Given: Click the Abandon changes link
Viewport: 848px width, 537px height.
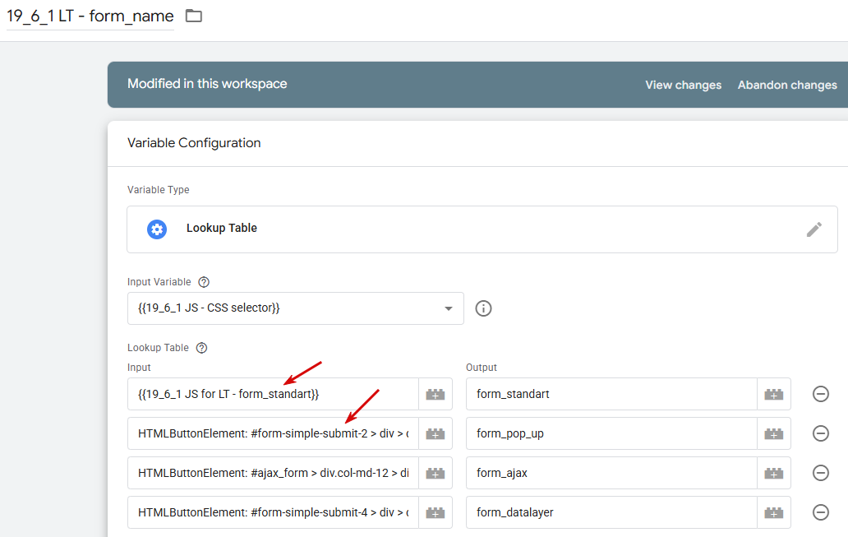Looking at the screenshot, I should click(x=787, y=85).
